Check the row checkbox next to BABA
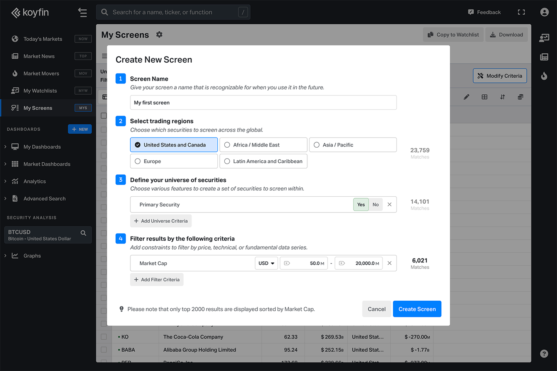Screen dimensions: 557x371 click(x=103, y=349)
